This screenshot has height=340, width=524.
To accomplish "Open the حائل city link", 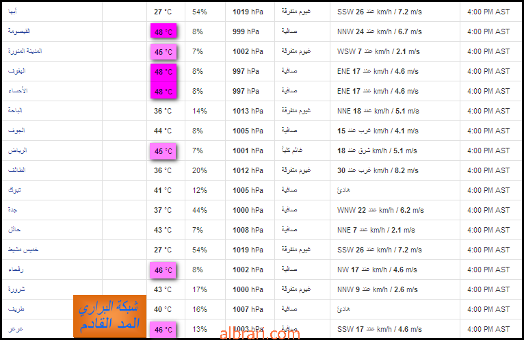I will pos(14,230).
